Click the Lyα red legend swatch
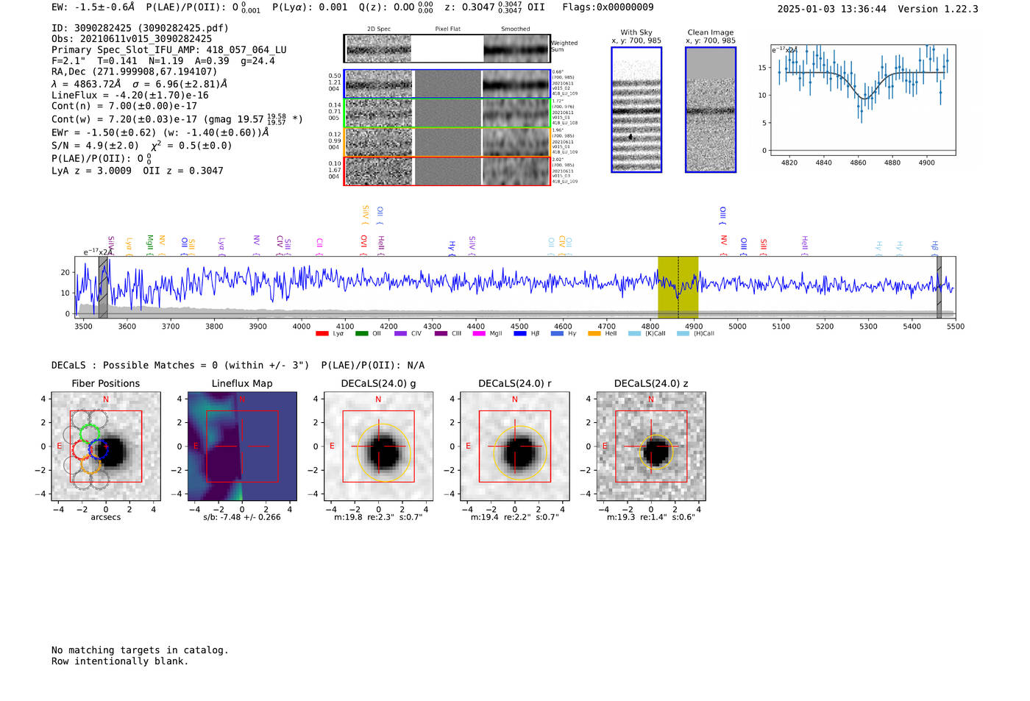 pos(322,334)
